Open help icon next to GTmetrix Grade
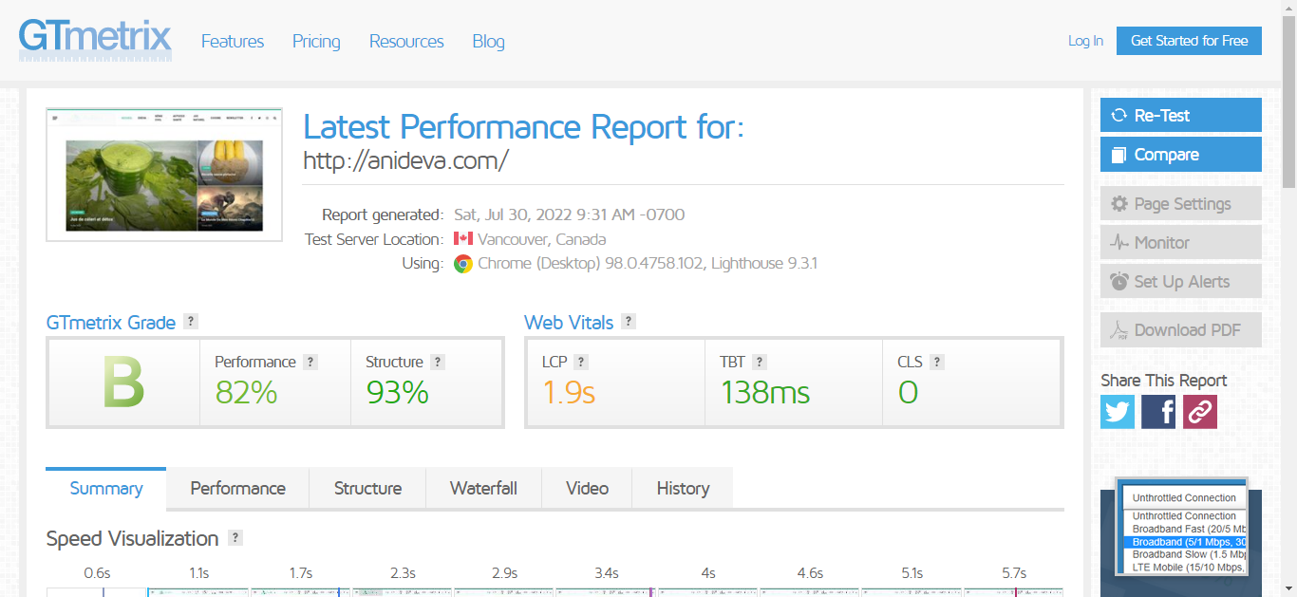 (191, 322)
